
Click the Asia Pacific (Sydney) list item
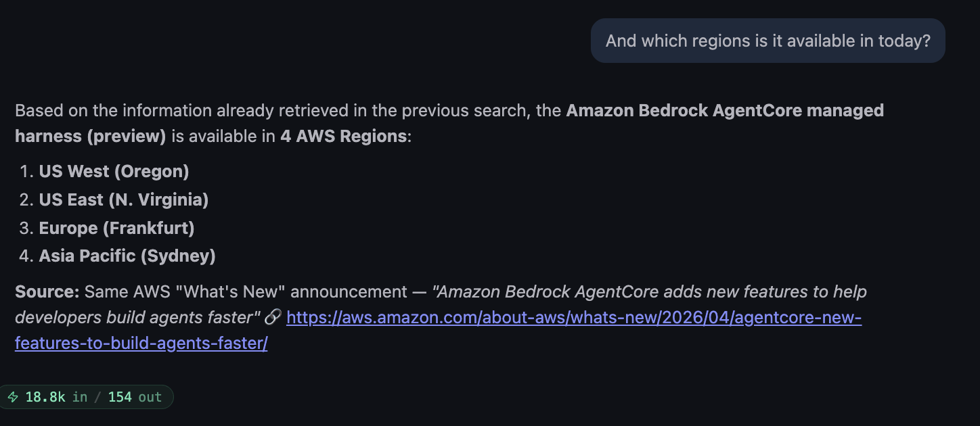pos(127,256)
